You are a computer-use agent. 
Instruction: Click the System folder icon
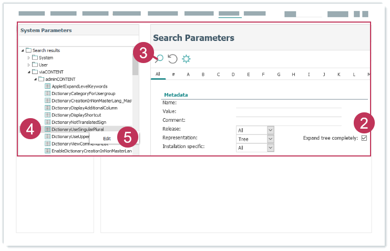(x=35, y=58)
